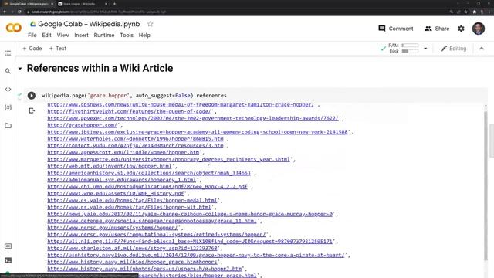
Task: Click the browser address bar
Action: click(236, 12)
